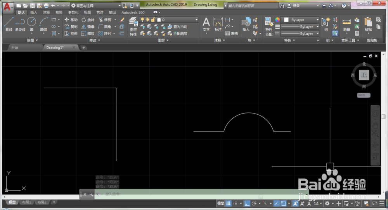Open the 参数化 ribbon tab
The image size is (388, 210).
click(73, 12)
